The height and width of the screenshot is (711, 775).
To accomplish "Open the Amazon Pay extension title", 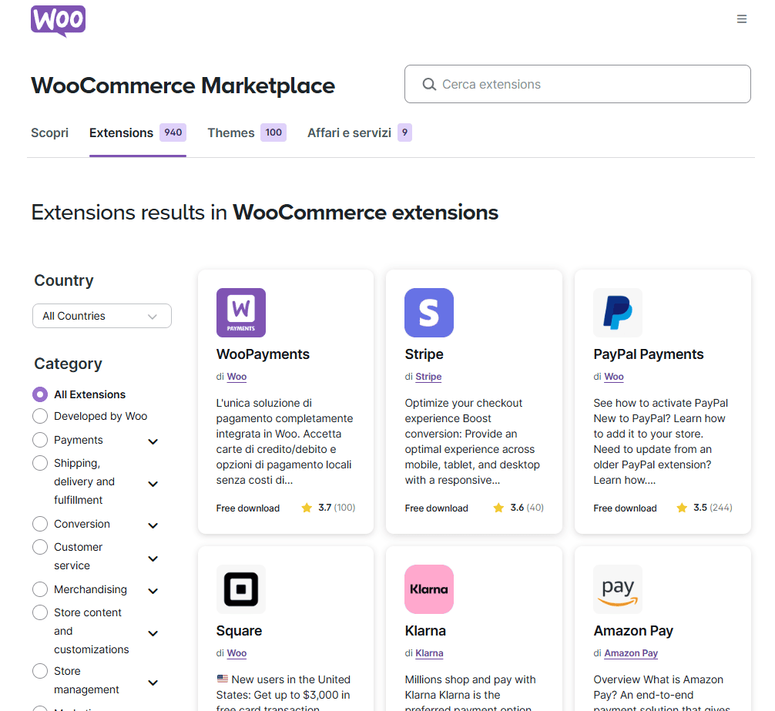I will coord(633,631).
